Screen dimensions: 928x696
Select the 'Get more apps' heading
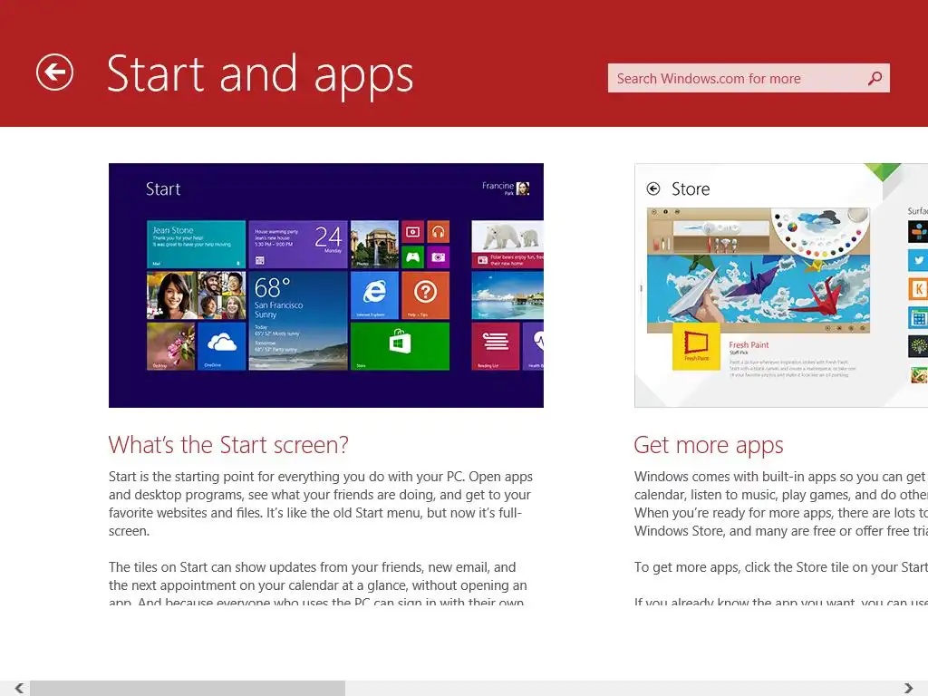coord(709,445)
